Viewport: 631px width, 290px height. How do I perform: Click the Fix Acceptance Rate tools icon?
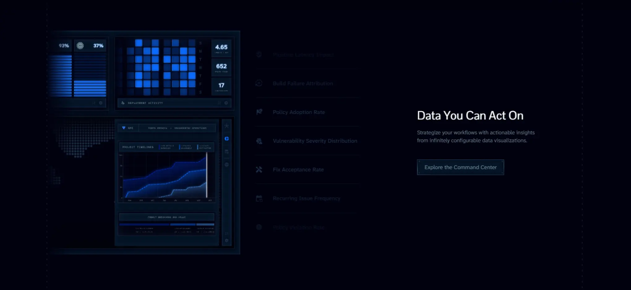coord(258,169)
